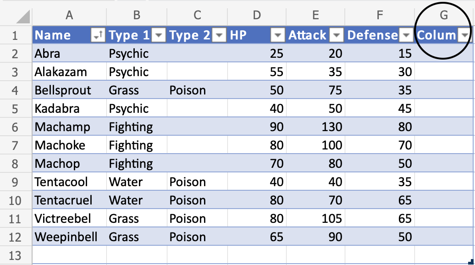The height and width of the screenshot is (265, 475).
Task: Open the Defense column filter dropdown
Action: tap(405, 35)
